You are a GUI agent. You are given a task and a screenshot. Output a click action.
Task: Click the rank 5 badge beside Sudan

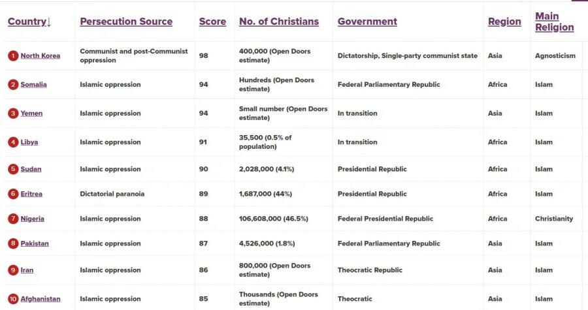[x=13, y=169]
